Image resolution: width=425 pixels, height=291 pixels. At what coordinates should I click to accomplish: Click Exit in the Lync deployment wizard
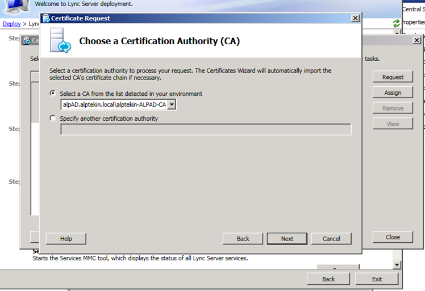tap(377, 279)
